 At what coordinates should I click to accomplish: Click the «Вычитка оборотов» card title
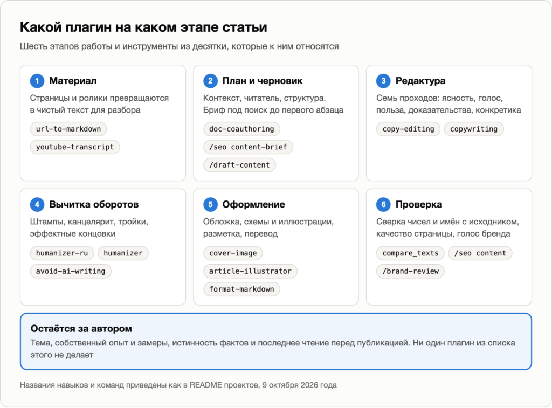click(x=94, y=204)
